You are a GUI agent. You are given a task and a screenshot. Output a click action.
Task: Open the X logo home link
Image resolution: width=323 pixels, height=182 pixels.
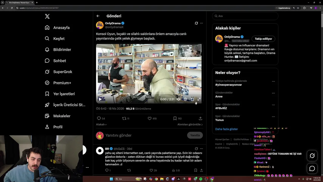click(x=47, y=16)
